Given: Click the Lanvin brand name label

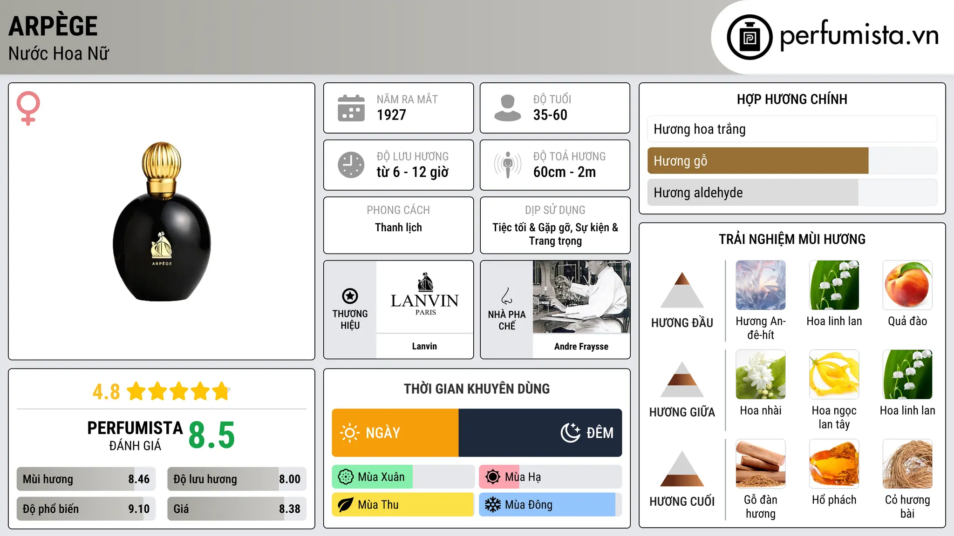Looking at the screenshot, I should point(424,346).
